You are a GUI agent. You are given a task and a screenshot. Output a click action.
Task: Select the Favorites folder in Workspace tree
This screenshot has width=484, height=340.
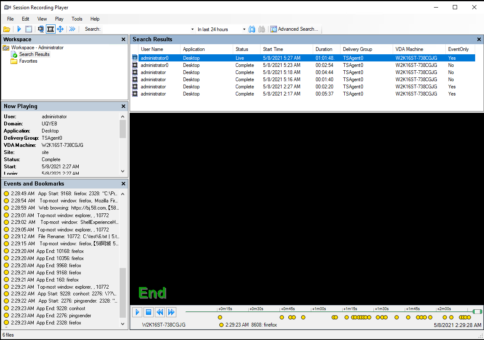click(28, 61)
